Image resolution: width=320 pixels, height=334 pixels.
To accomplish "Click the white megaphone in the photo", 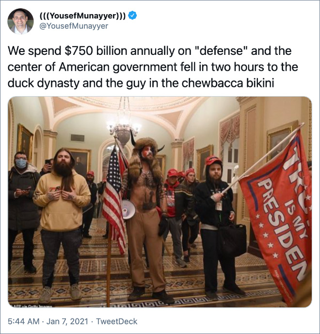I will pyautogui.click(x=128, y=209).
